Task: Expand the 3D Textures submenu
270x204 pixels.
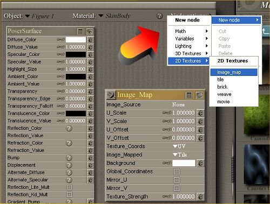Action: pyautogui.click(x=188, y=53)
